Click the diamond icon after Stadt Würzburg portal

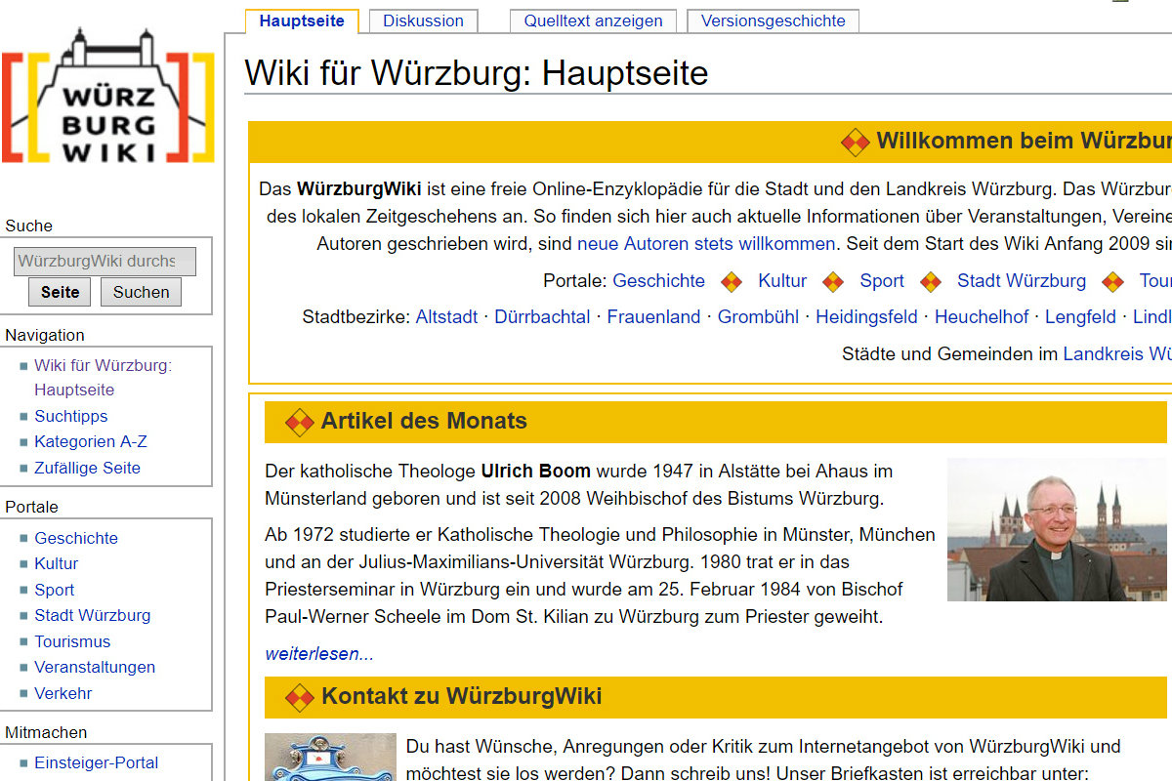point(1112,282)
